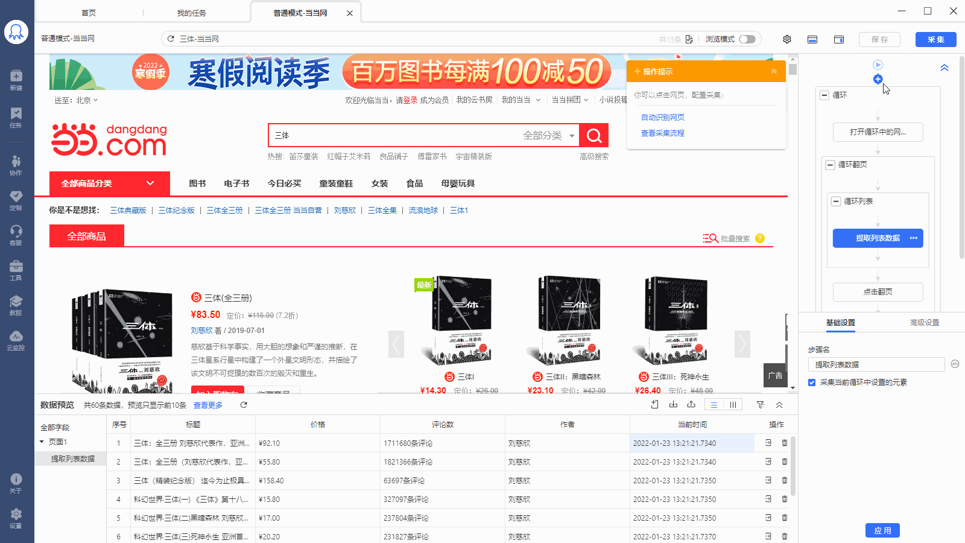
Task: Switch data preview to horizontal row view
Action: tap(713, 405)
